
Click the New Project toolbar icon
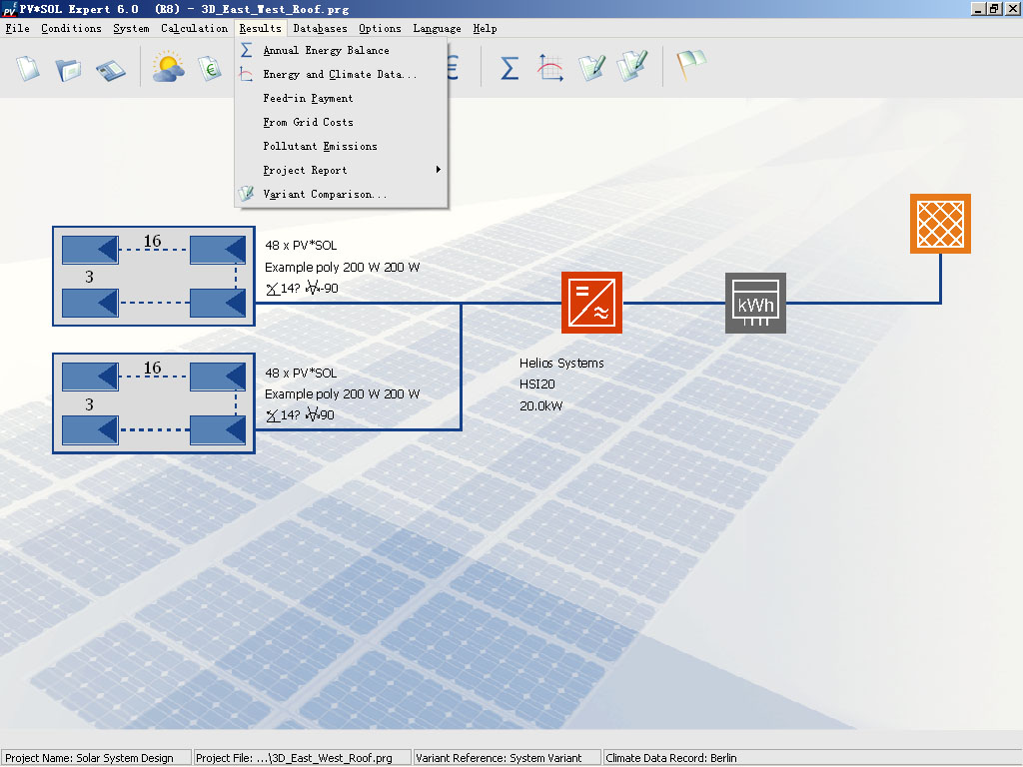28,68
